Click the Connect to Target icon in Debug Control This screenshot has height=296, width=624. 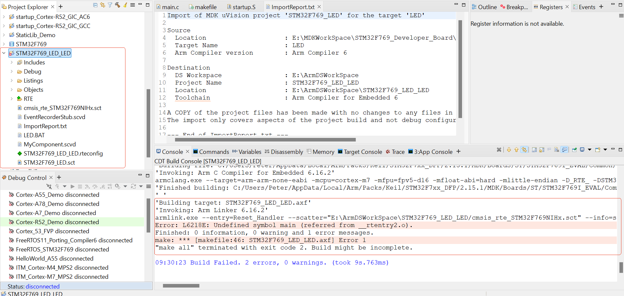click(x=49, y=186)
